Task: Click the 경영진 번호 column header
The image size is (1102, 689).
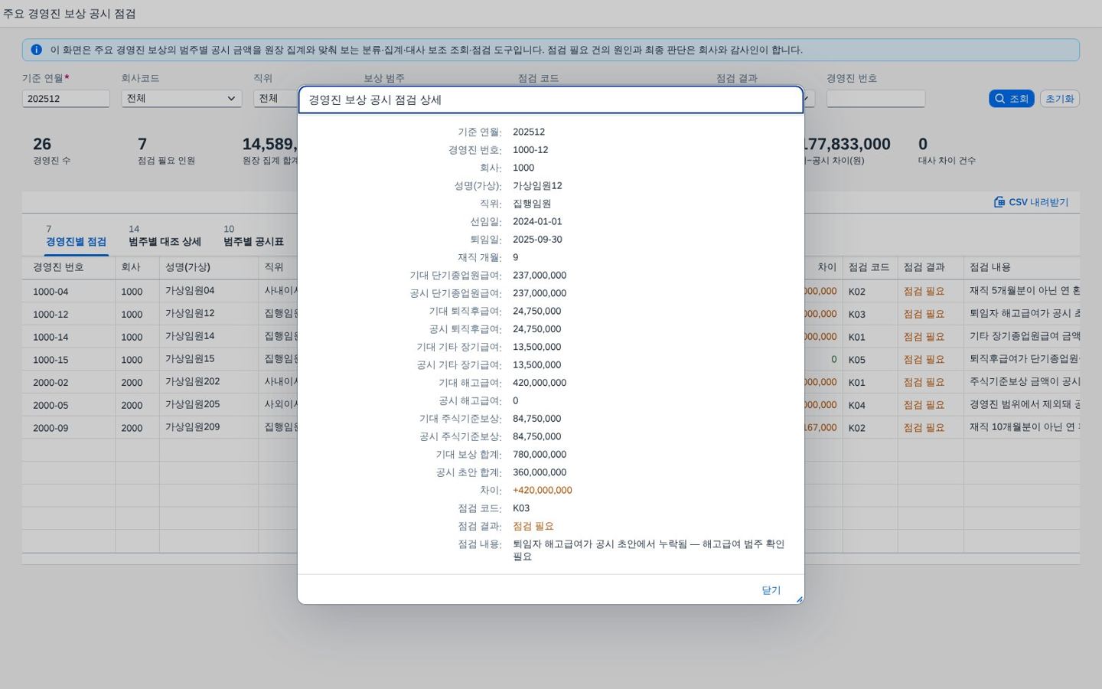Action: click(69, 267)
